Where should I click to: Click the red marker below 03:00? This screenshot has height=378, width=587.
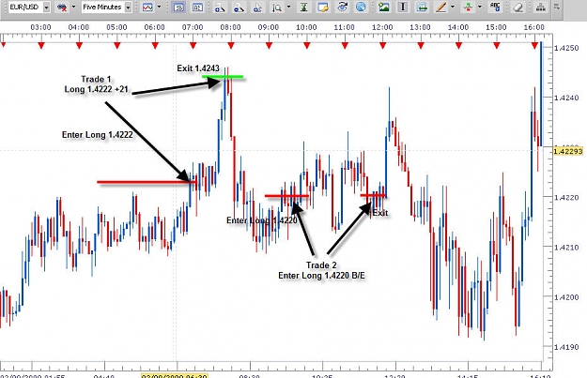click(41, 45)
